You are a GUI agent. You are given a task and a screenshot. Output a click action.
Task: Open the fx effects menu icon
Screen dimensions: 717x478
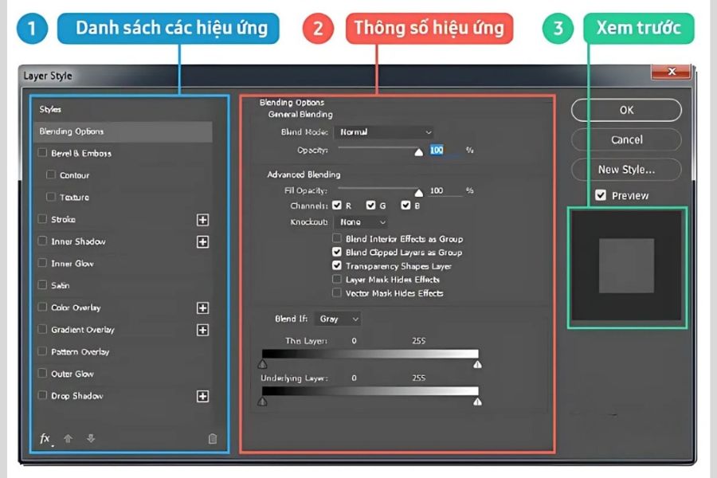45,438
